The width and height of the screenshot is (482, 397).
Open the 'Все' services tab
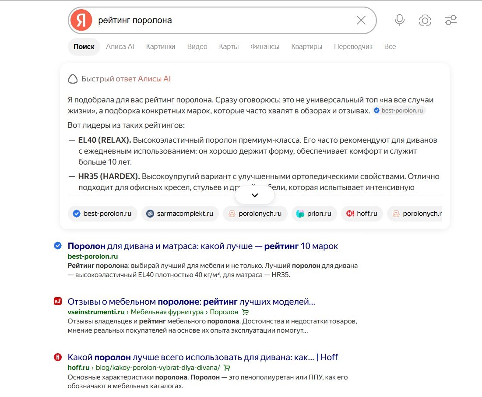coord(390,47)
